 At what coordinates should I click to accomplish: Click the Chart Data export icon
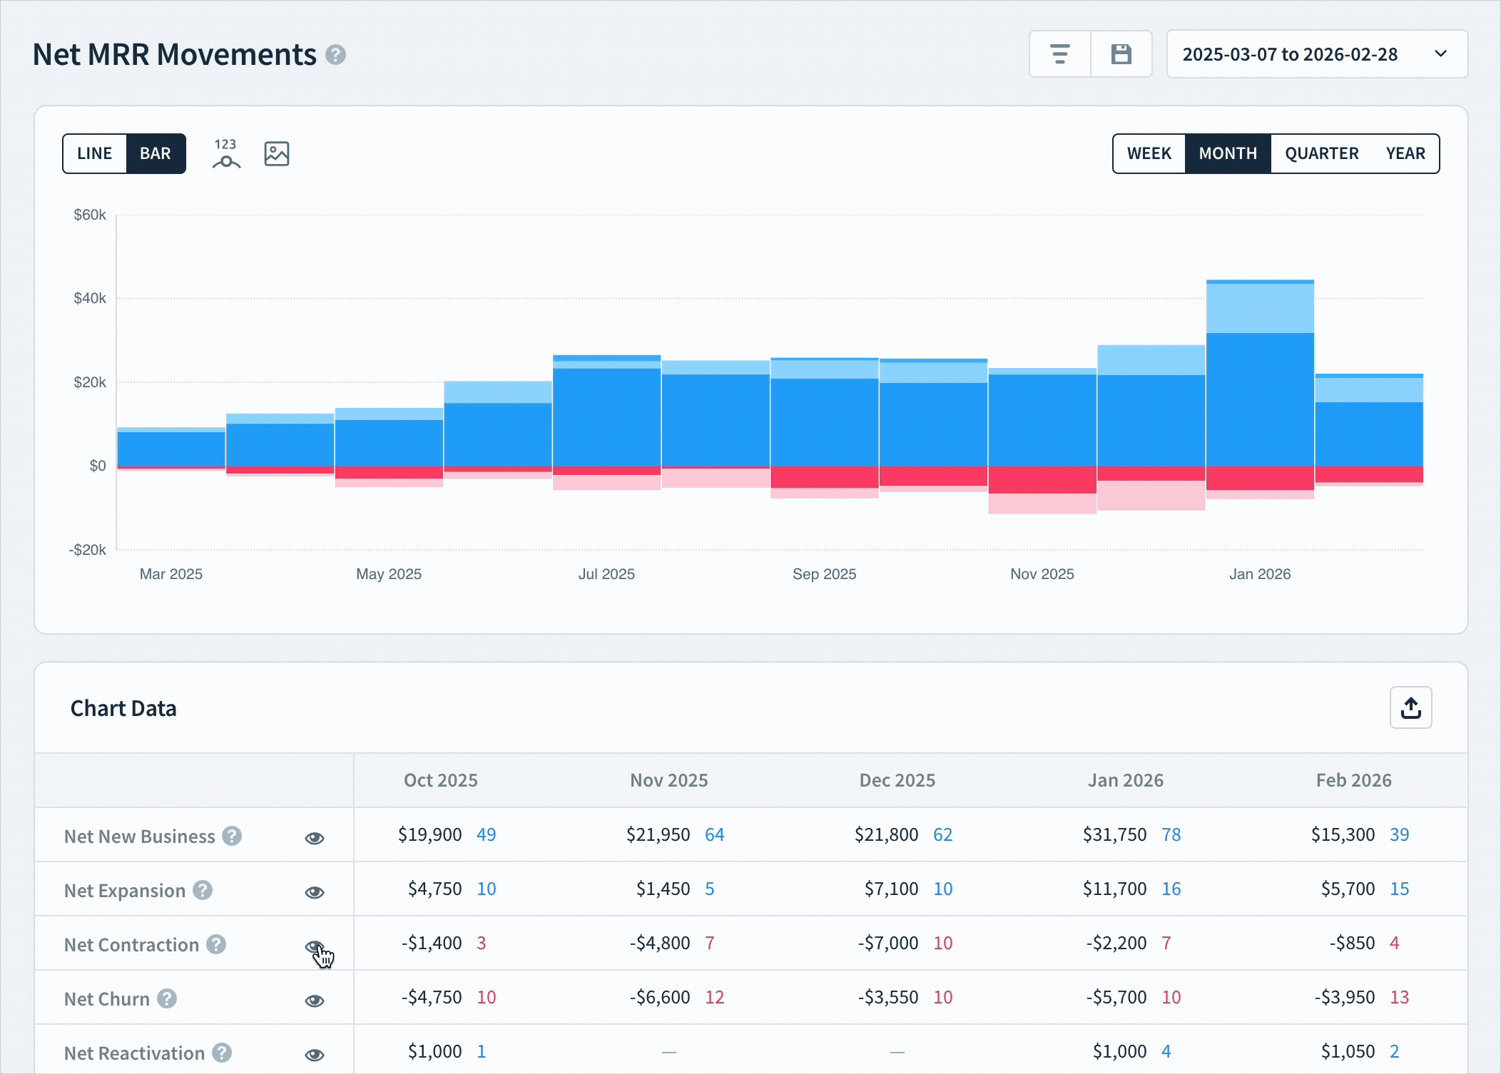(x=1410, y=707)
